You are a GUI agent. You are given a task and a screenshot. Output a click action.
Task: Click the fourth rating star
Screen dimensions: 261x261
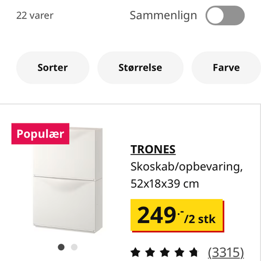point(179,252)
